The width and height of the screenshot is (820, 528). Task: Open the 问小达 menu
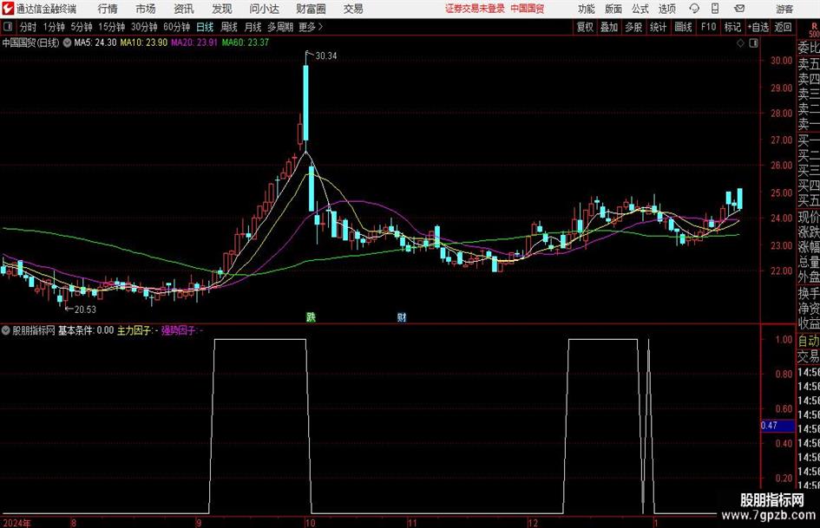pos(264,9)
